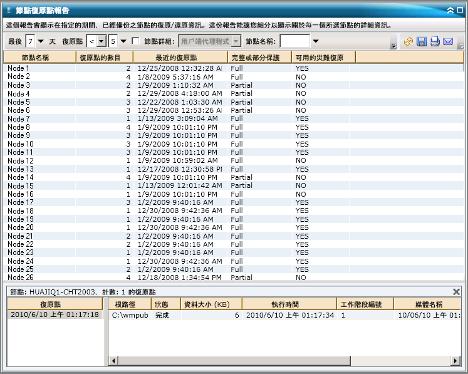Refresh the node recovery point report

point(408,41)
